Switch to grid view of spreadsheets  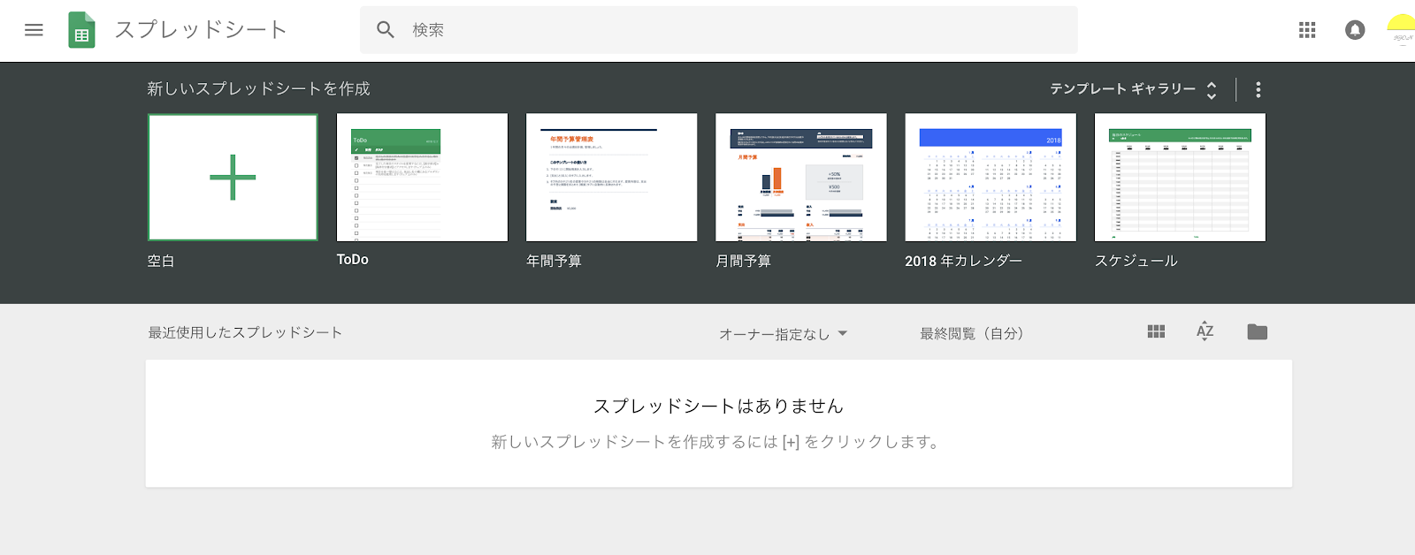(x=1156, y=332)
